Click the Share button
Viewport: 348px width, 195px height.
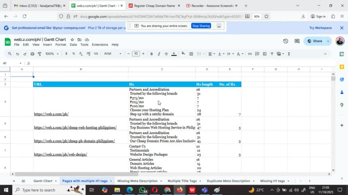click(315, 41)
